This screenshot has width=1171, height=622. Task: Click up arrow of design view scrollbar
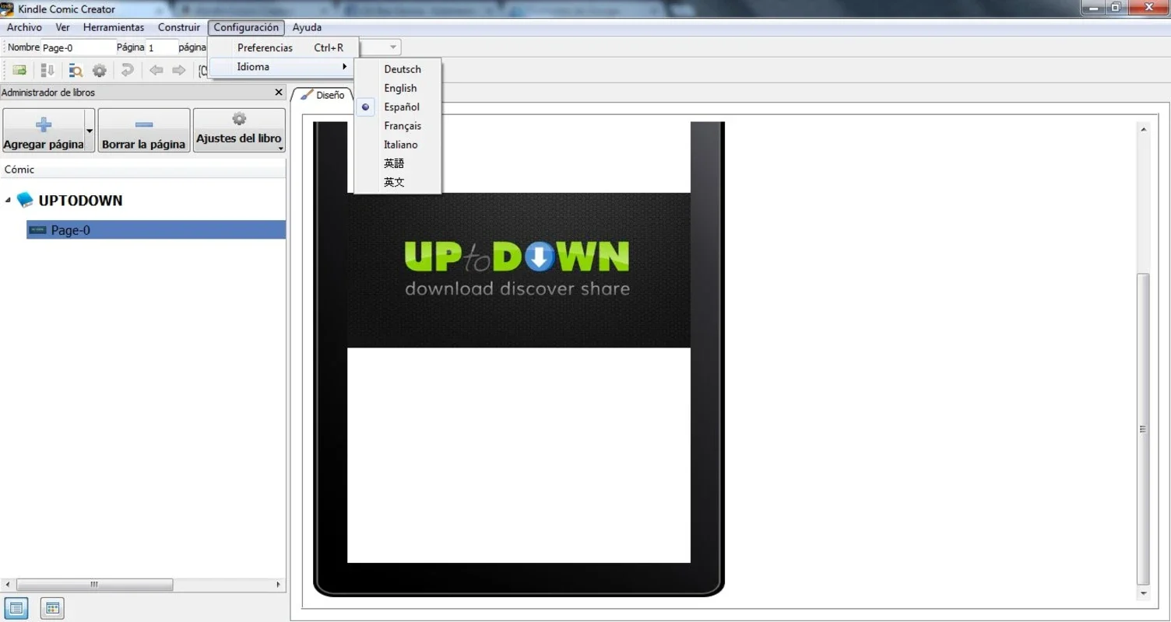pyautogui.click(x=1143, y=129)
